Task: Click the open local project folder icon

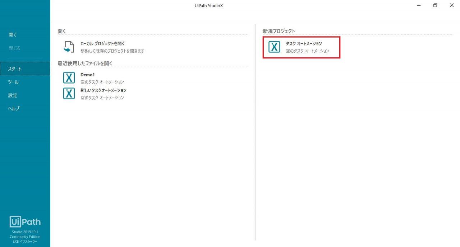Action: [x=69, y=47]
